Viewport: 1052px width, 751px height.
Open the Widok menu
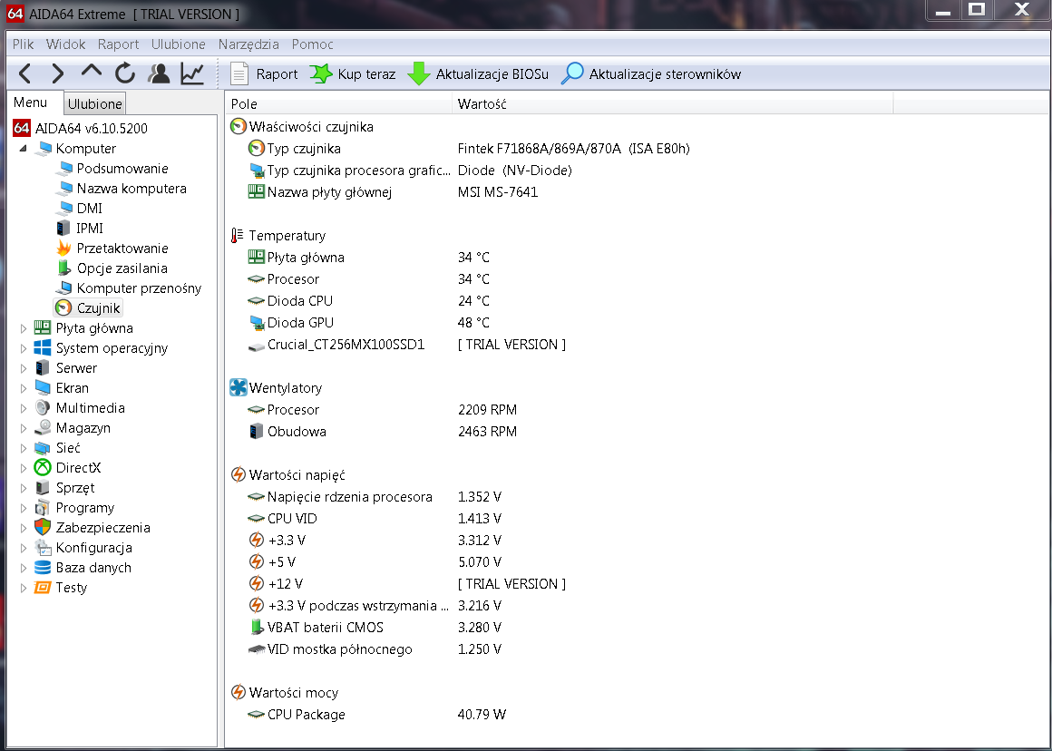tap(65, 44)
